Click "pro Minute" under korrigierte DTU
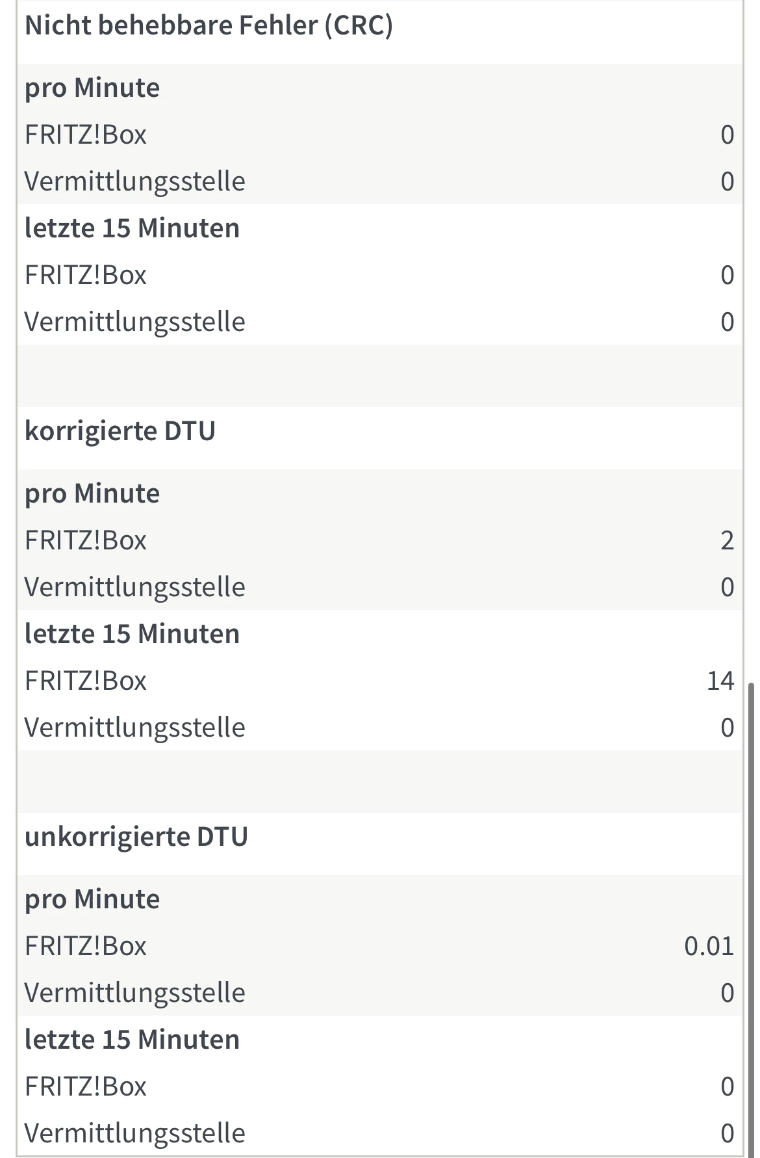 point(92,493)
